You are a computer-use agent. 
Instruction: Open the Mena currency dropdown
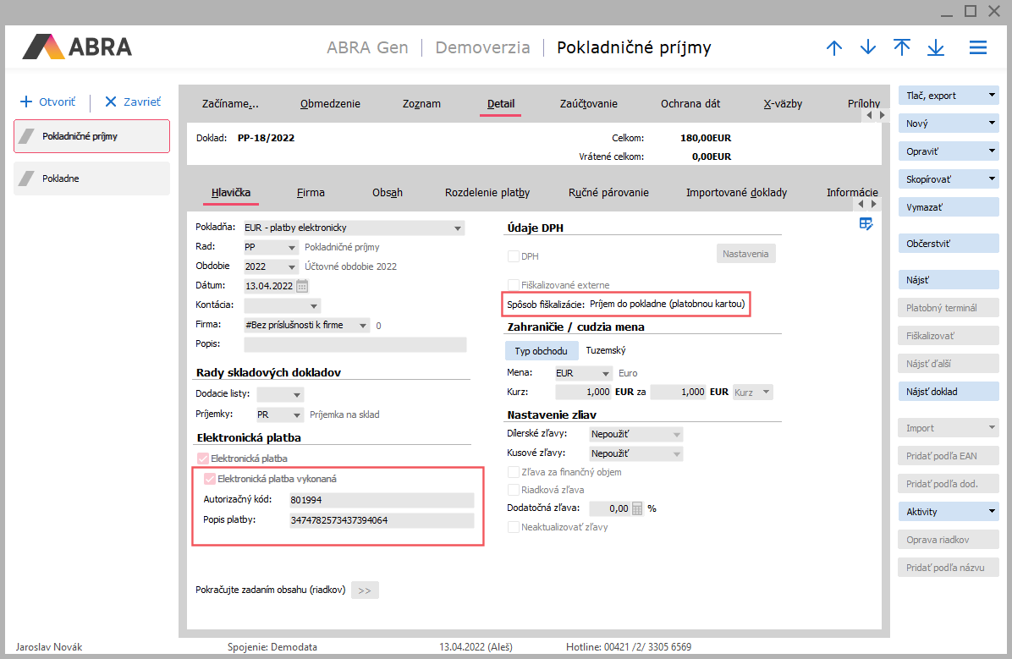click(x=606, y=373)
